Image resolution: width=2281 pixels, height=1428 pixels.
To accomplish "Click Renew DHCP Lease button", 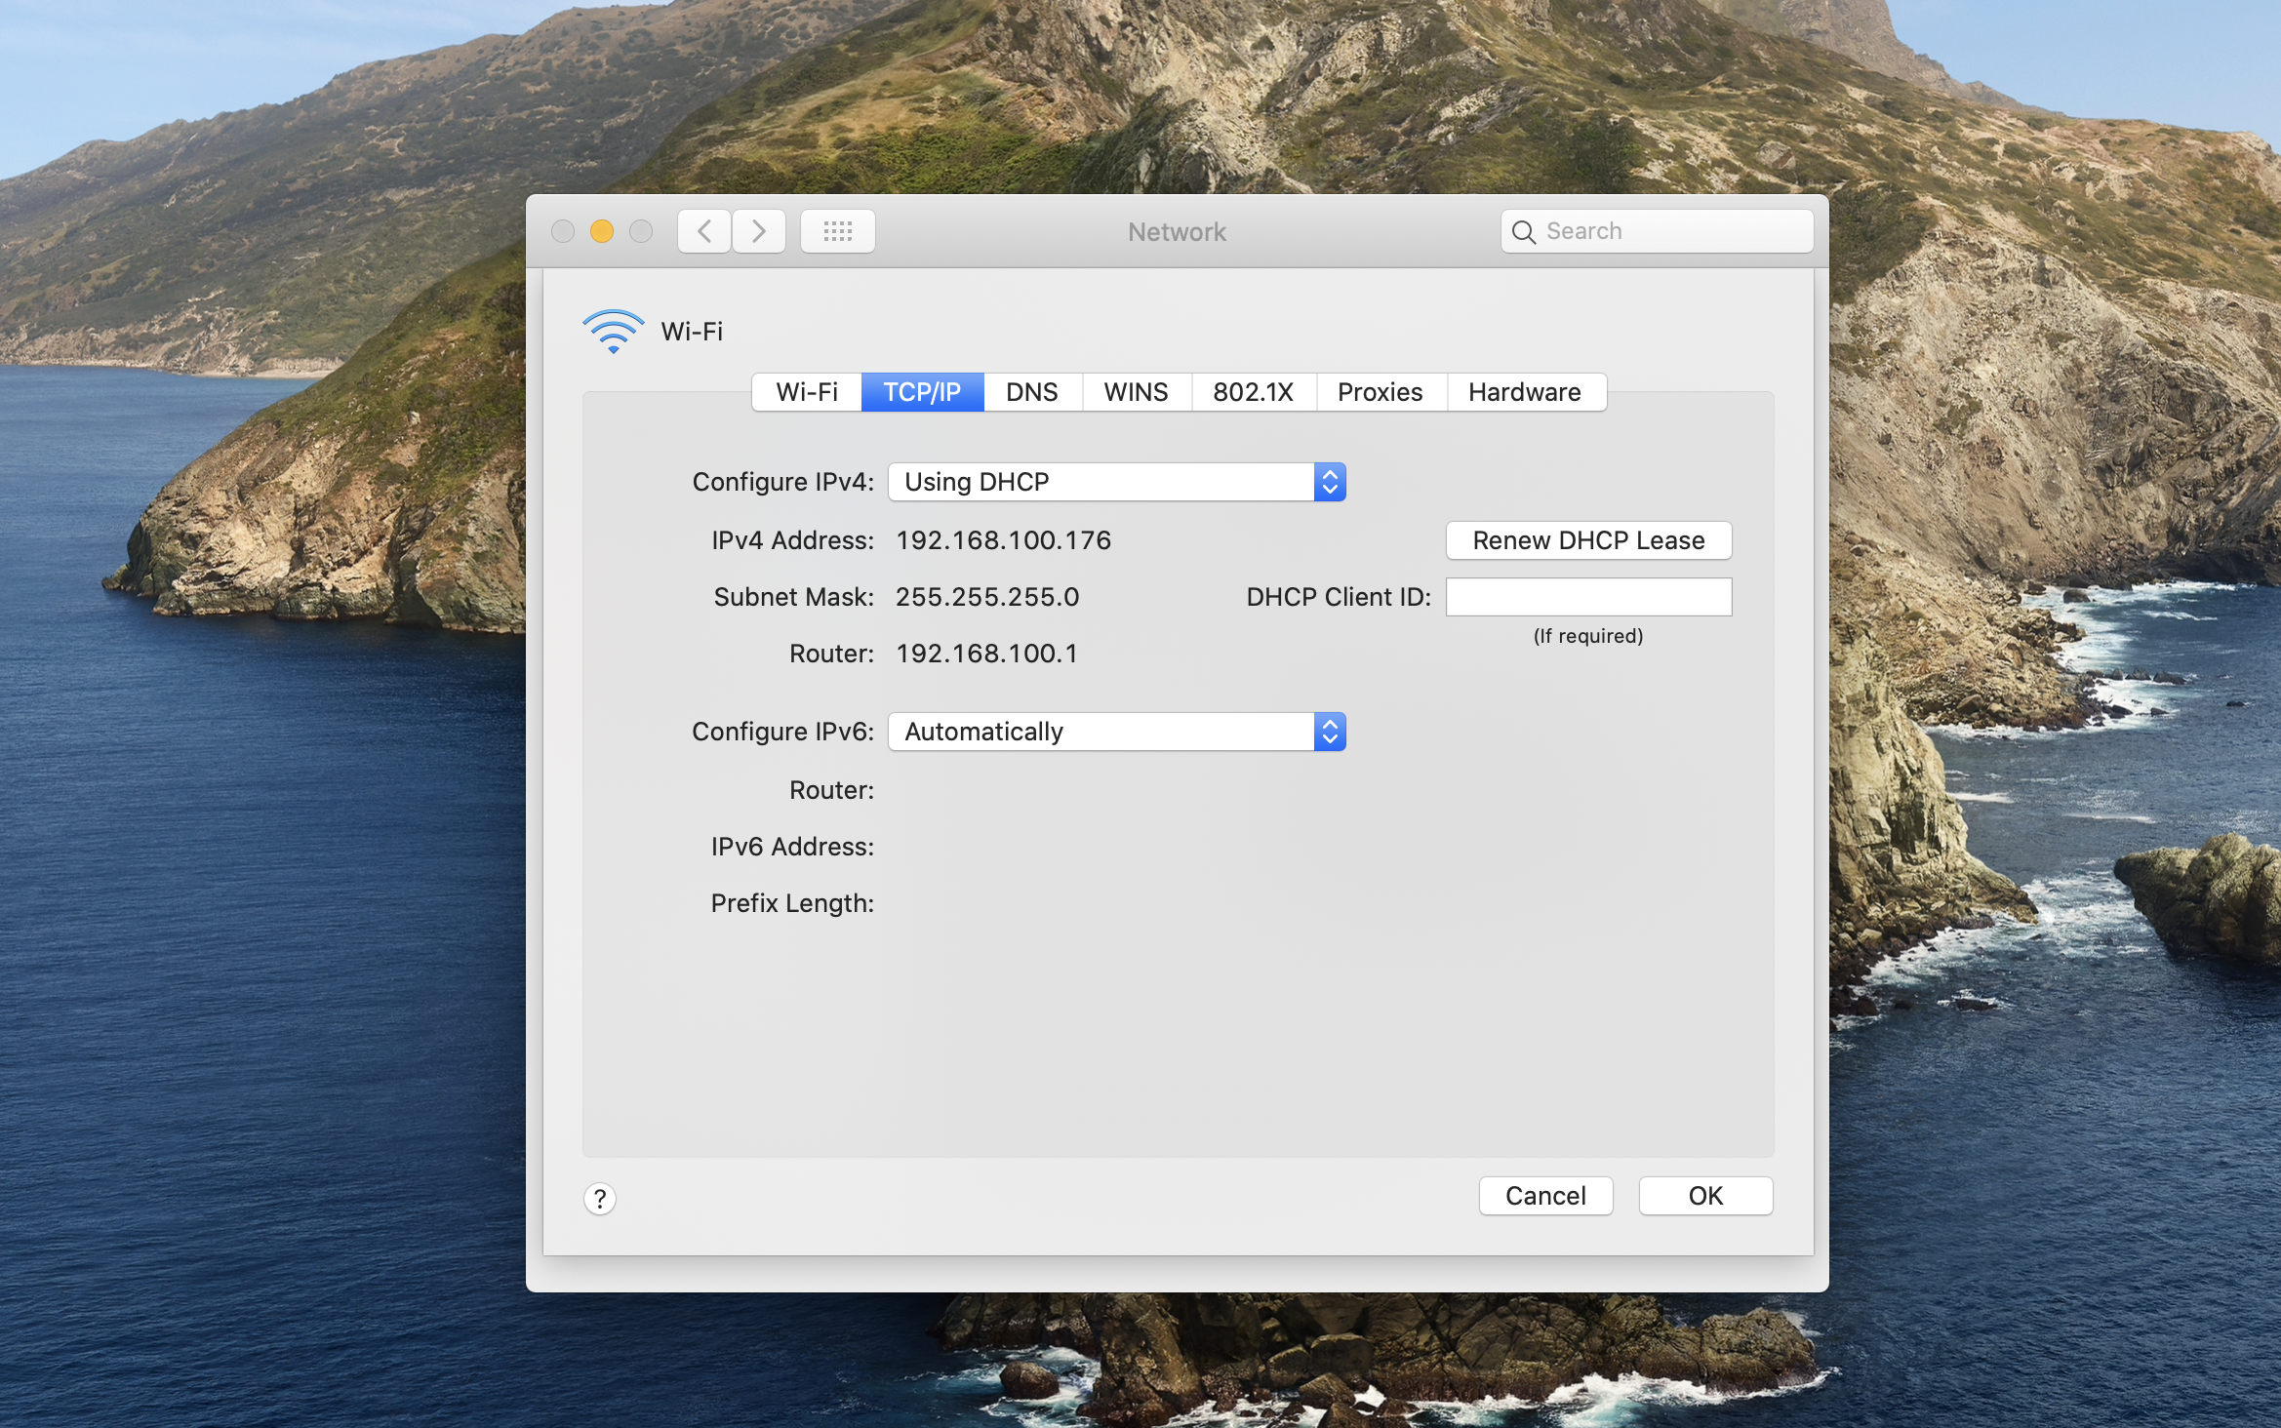I will pyautogui.click(x=1588, y=540).
